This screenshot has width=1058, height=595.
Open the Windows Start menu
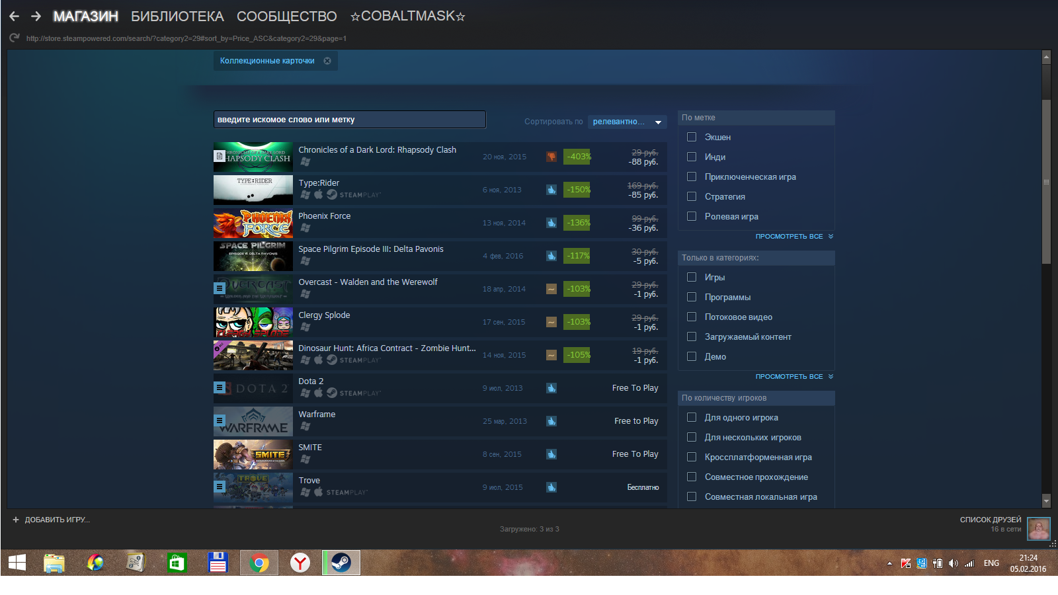(17, 563)
